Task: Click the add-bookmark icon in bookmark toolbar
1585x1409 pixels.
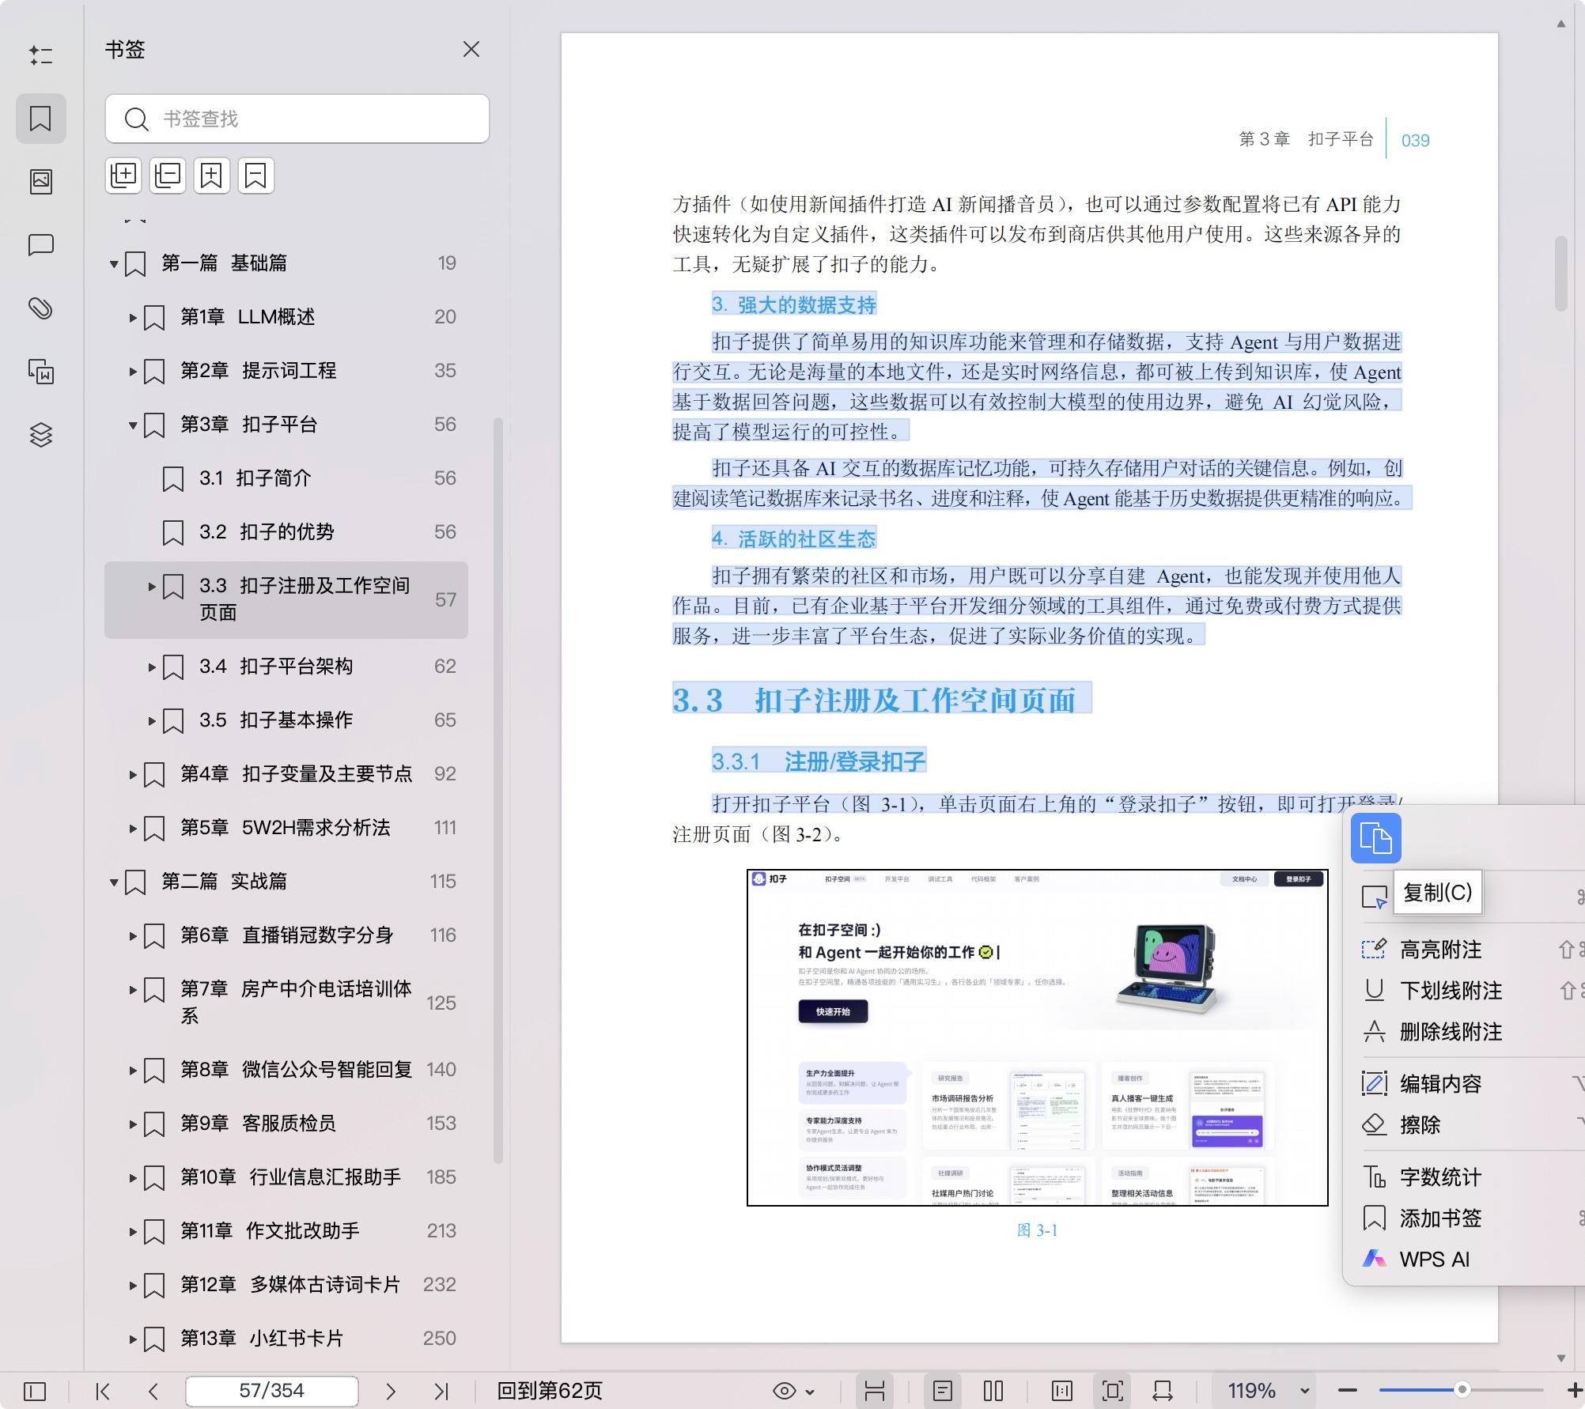Action: (210, 175)
